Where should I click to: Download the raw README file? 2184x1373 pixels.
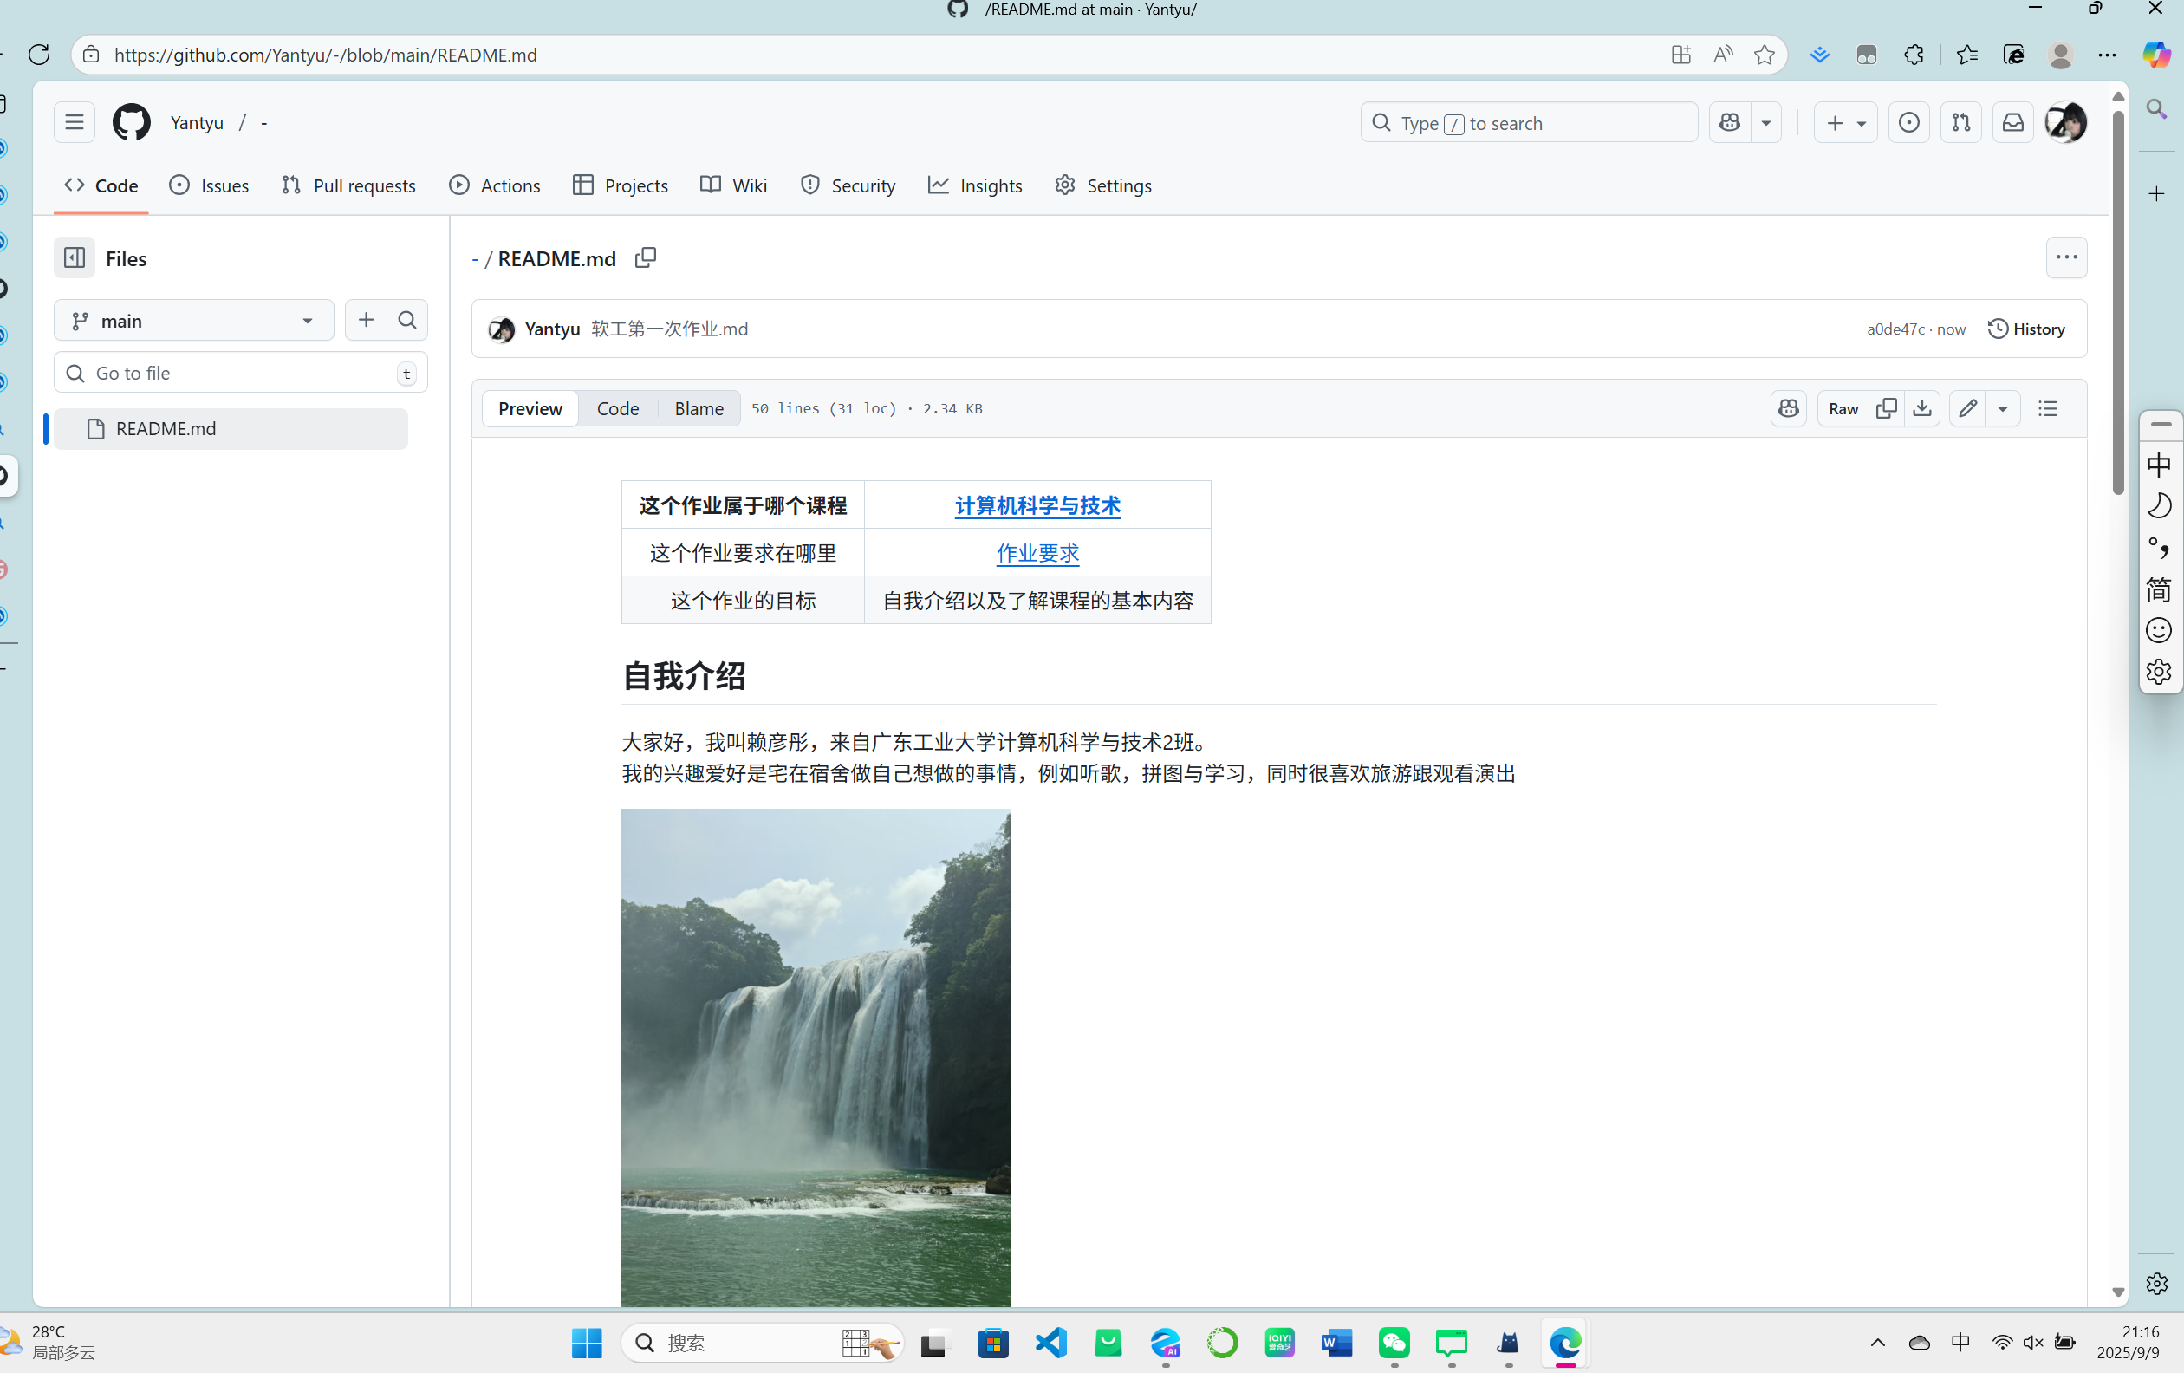click(x=1922, y=408)
